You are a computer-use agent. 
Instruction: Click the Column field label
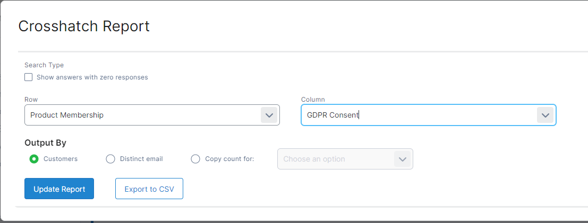[x=313, y=100]
